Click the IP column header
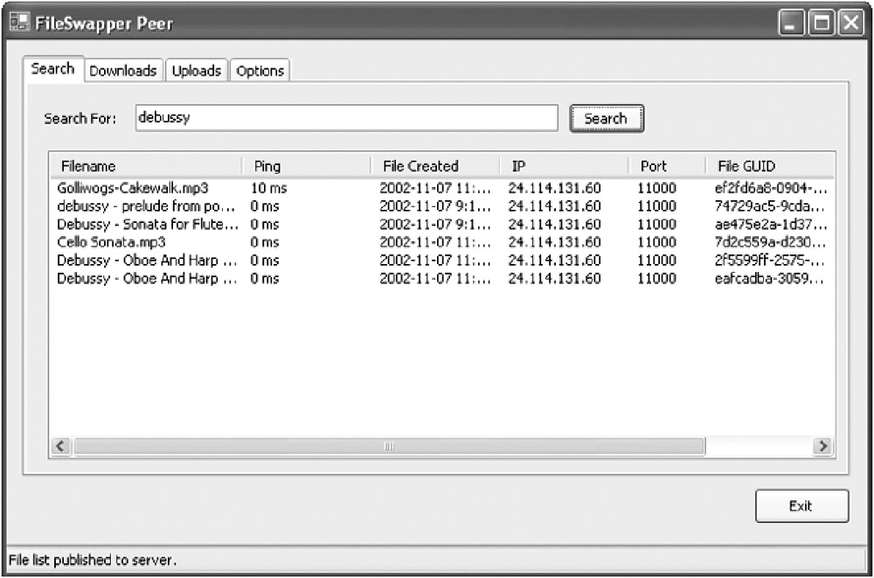Viewport: 874px width, 578px height. pos(564,166)
